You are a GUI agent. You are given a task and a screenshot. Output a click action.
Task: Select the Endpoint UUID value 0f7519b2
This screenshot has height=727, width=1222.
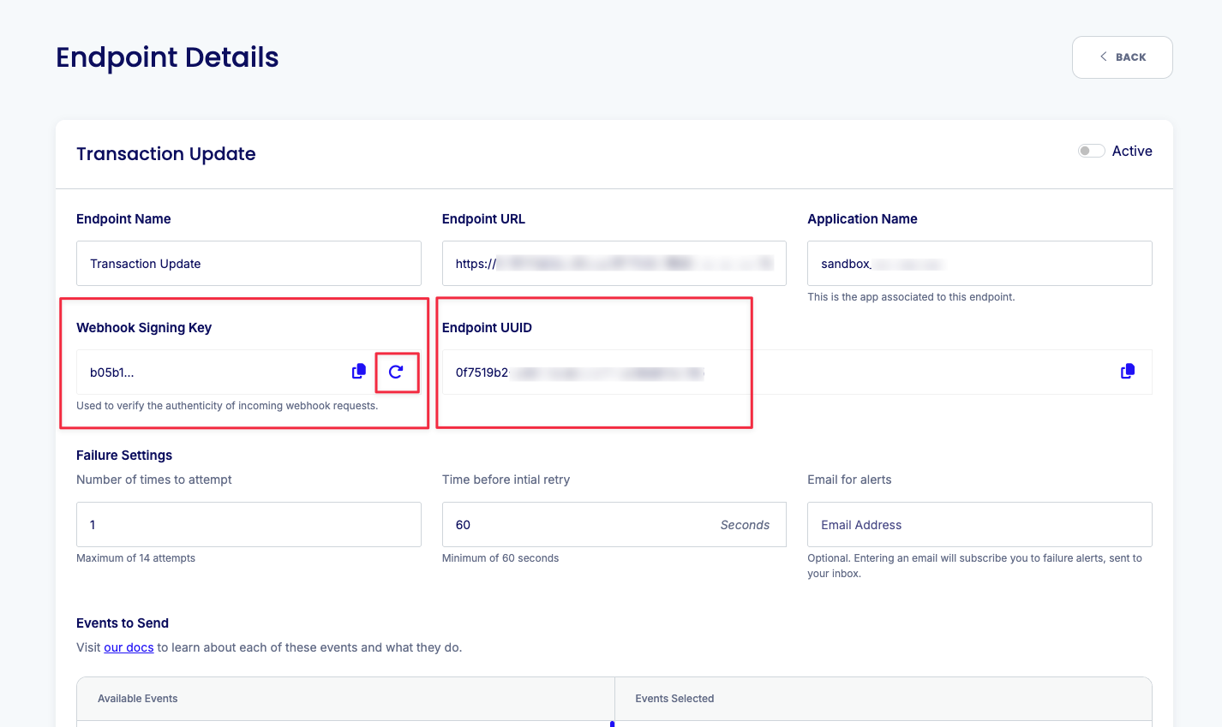482,372
